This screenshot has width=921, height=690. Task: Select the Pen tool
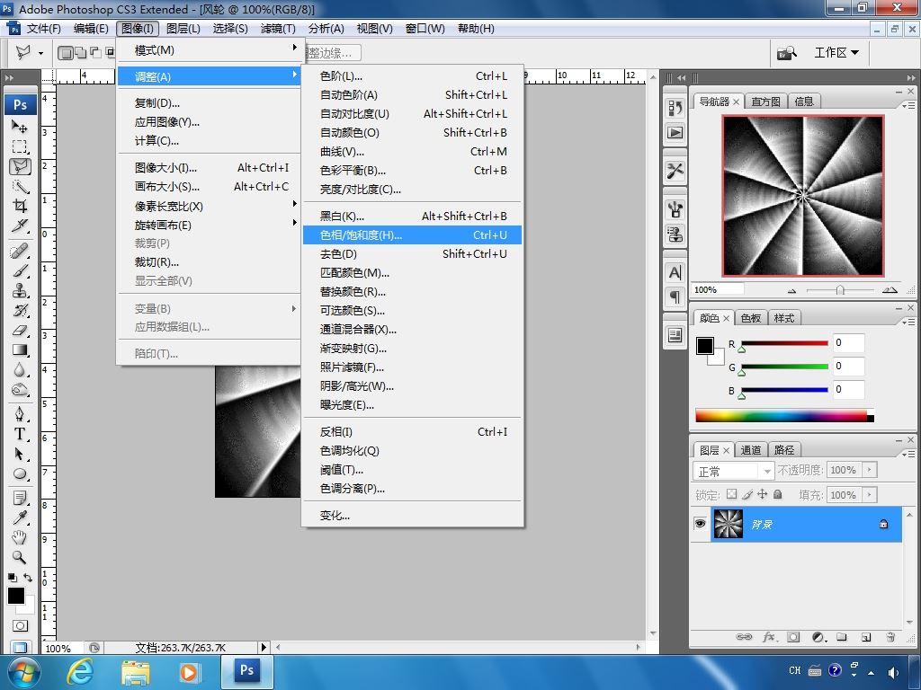[20, 414]
